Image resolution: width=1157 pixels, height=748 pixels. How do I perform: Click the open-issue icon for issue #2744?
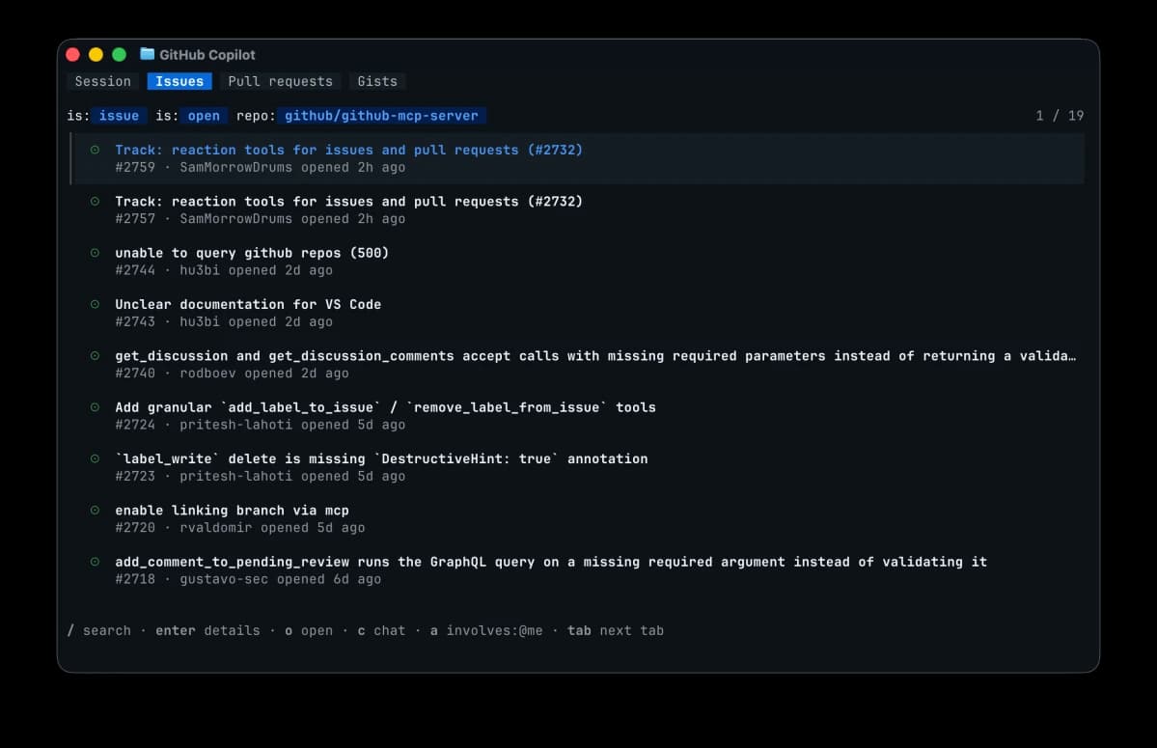pyautogui.click(x=96, y=253)
